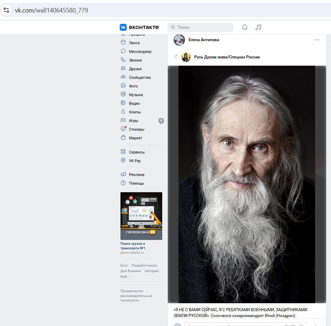Click the Перевозка24 ad thumbnail
331x326 pixels.
click(x=141, y=216)
